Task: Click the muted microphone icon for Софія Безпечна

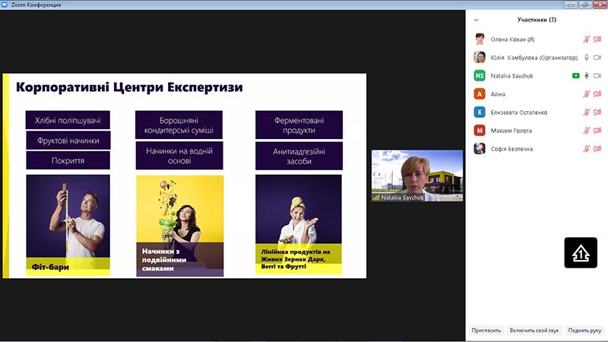Action: click(x=586, y=148)
